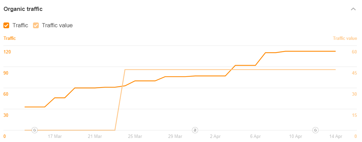
Task: Click the Organic traffic heading
Action: pos(23,9)
